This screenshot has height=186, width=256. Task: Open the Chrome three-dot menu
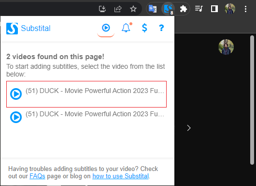245,9
